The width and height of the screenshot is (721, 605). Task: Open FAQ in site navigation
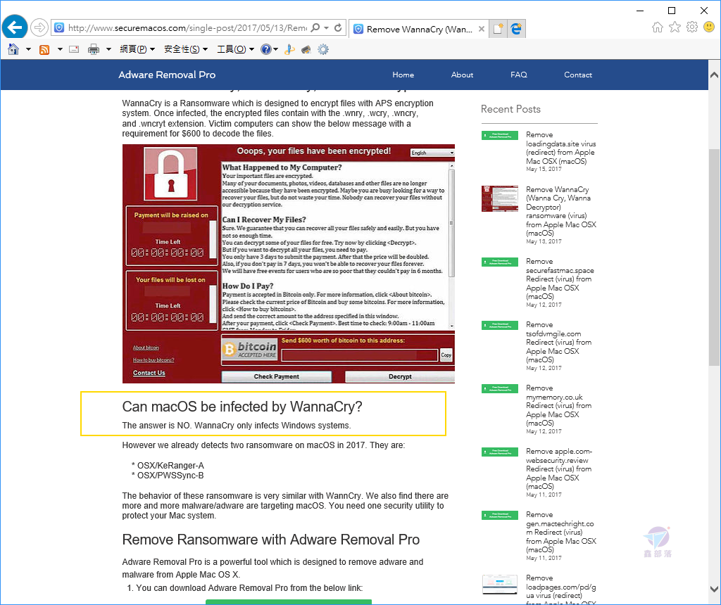519,75
